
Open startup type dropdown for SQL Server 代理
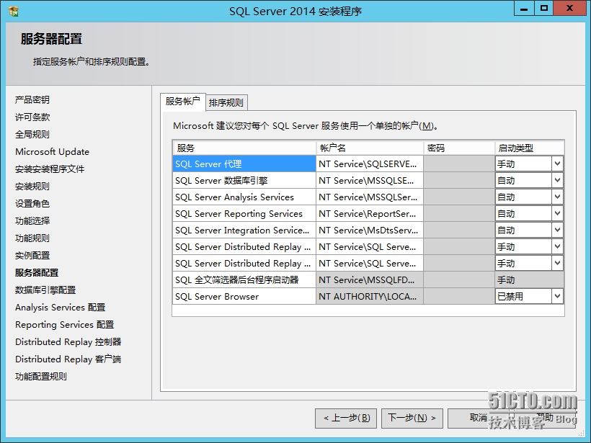tap(557, 164)
